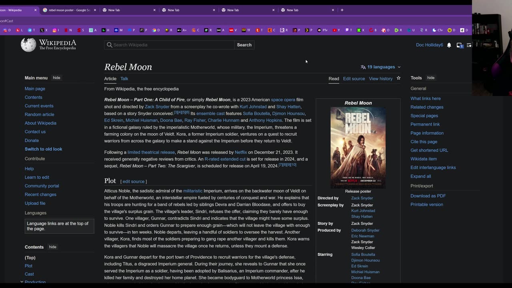The width and height of the screenshot is (512, 288).
Task: Open the R-rated extended cut link
Action: 225,159
